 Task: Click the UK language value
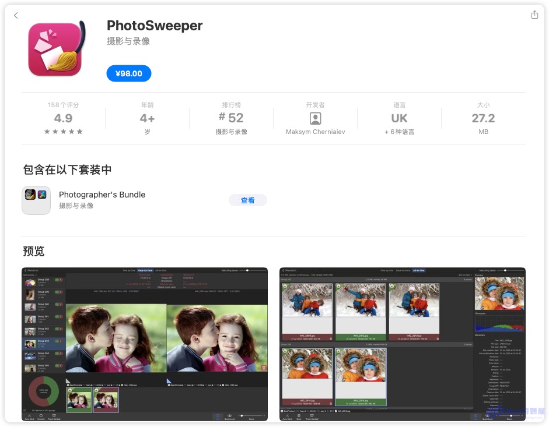click(399, 118)
